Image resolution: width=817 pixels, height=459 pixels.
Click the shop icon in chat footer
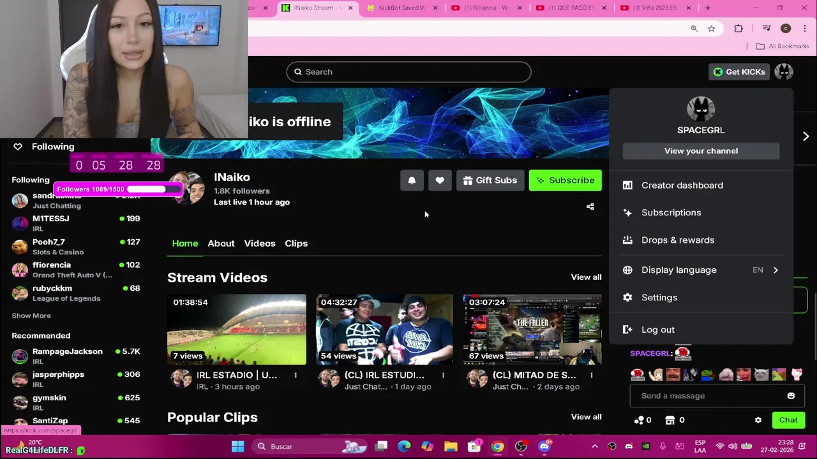(x=670, y=420)
